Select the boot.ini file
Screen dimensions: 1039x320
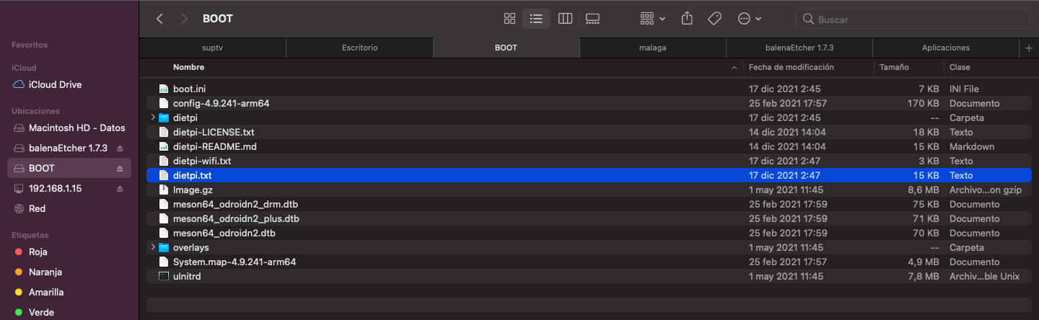(189, 89)
